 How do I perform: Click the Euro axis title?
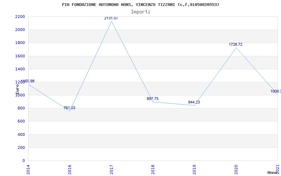coord(17,89)
